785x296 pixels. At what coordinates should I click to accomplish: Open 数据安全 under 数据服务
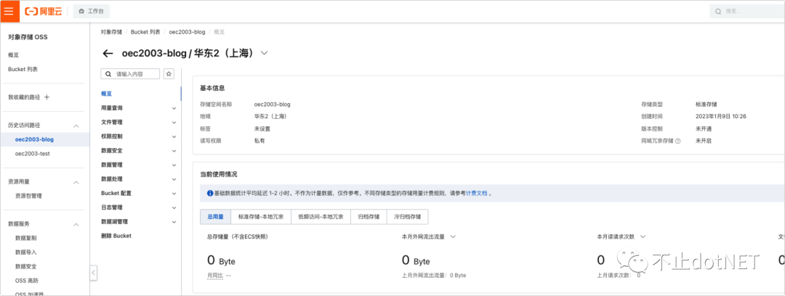26,266
